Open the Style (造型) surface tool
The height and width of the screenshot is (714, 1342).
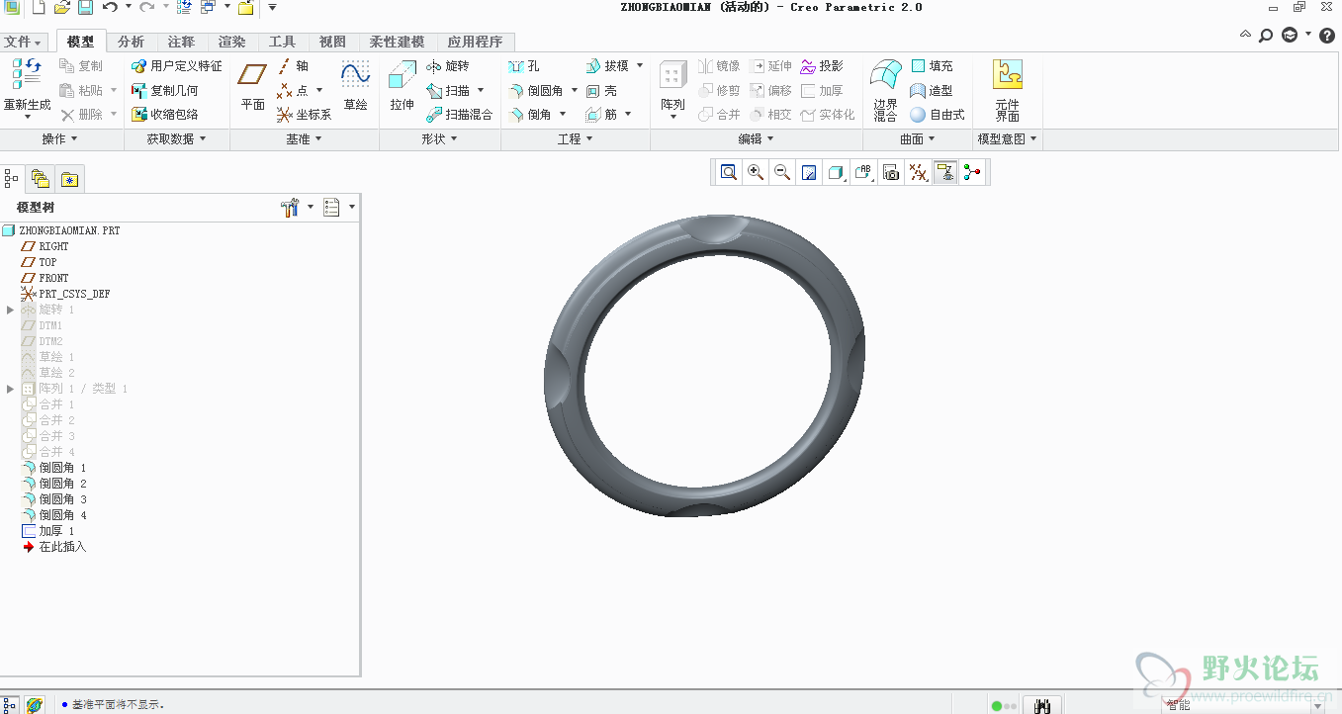(x=932, y=91)
